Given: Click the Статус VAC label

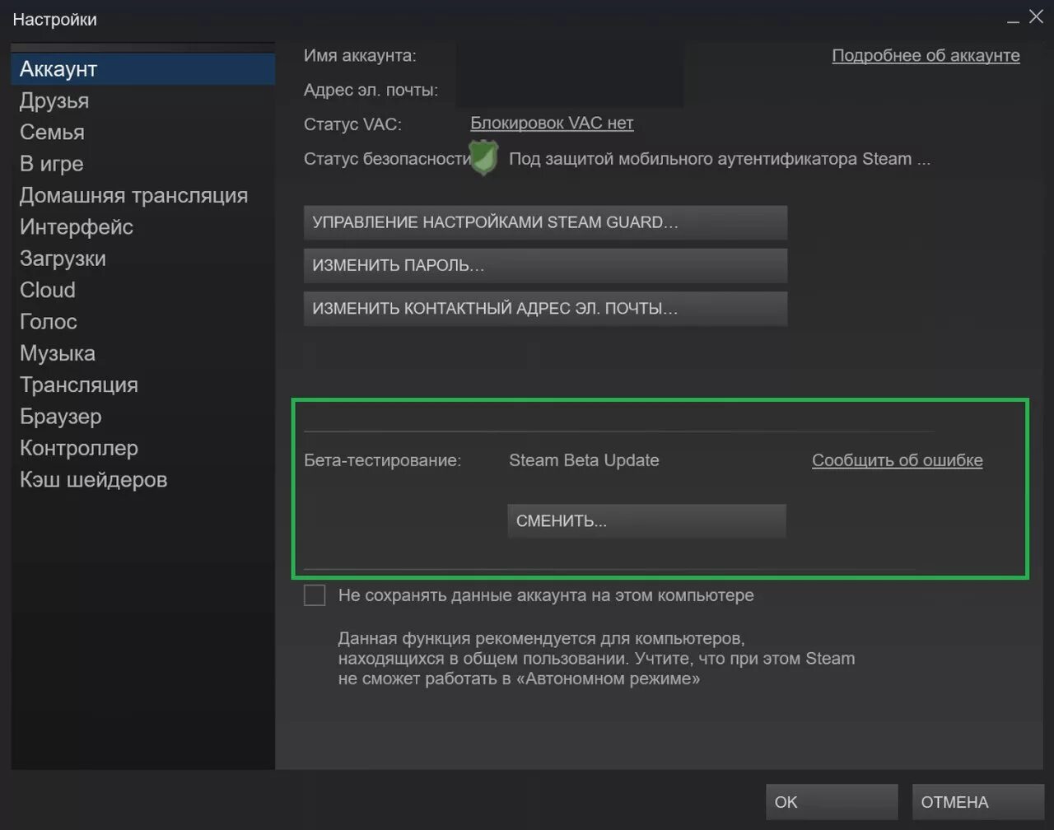Looking at the screenshot, I should click(352, 124).
